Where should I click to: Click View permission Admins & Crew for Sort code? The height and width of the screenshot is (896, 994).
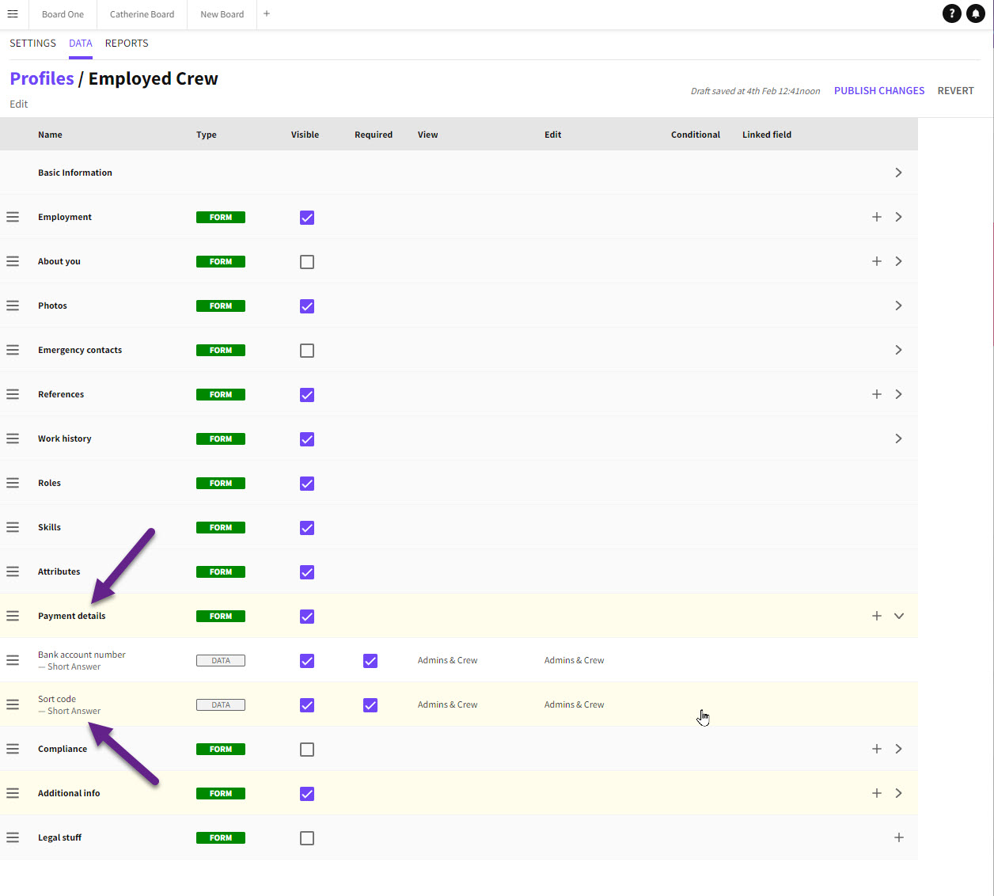447,704
